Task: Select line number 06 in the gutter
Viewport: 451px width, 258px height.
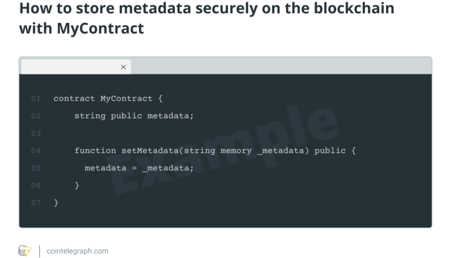Action: (36, 185)
